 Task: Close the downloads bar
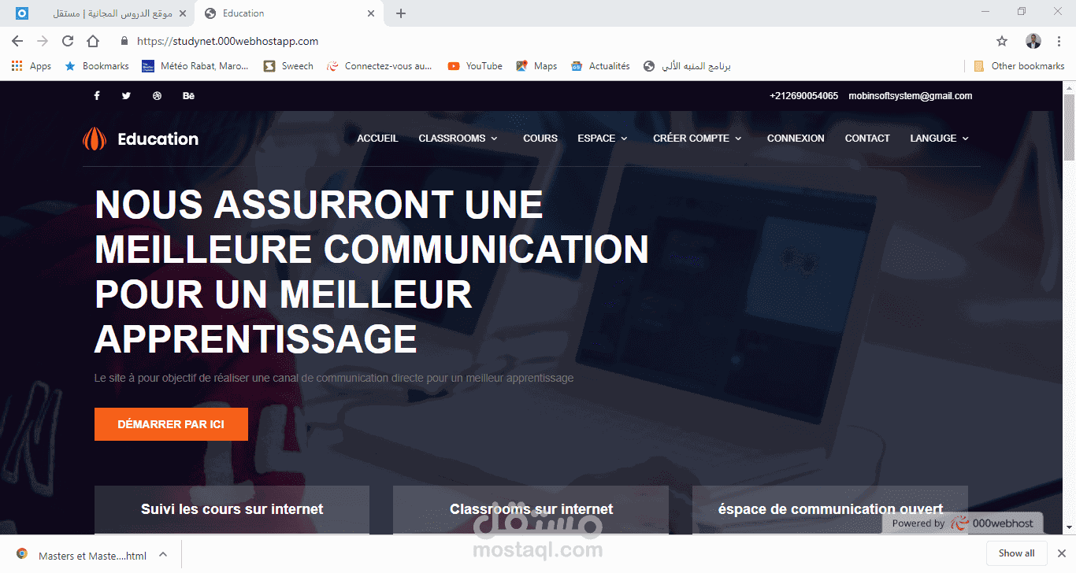[x=1060, y=553]
